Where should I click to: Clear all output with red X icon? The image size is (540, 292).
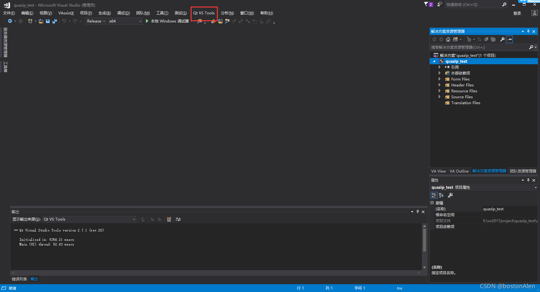(169, 219)
